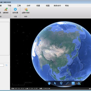Screen dimensions: 91x91
Task: Click the 推荐 ribbon group label
Action: (26, 17)
